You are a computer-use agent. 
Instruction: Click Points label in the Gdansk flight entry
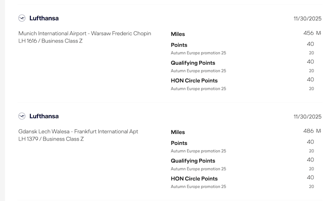click(179, 143)
